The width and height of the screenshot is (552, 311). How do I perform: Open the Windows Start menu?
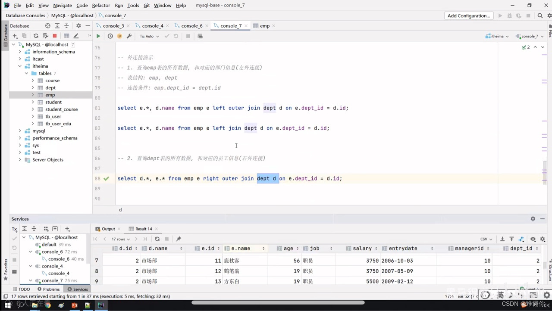click(8, 305)
